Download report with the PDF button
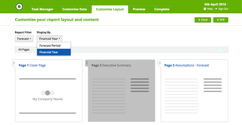The width and height of the screenshot is (242, 125). click(221, 20)
